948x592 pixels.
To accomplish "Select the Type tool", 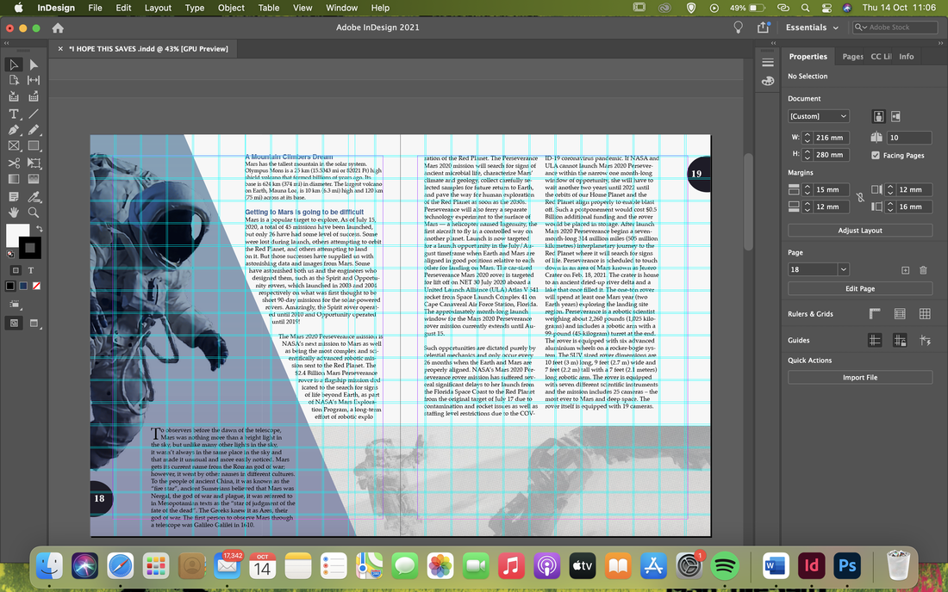I will click(13, 114).
